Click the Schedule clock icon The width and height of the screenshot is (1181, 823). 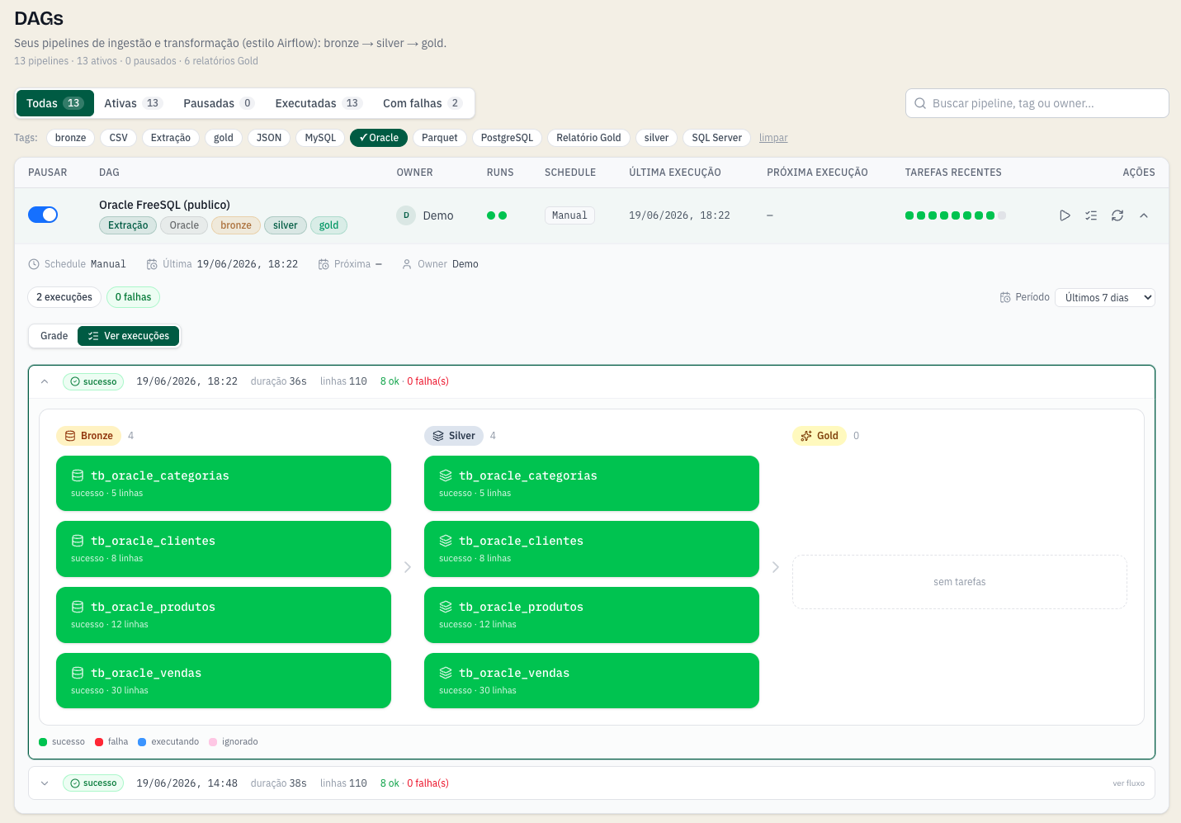pyautogui.click(x=34, y=264)
